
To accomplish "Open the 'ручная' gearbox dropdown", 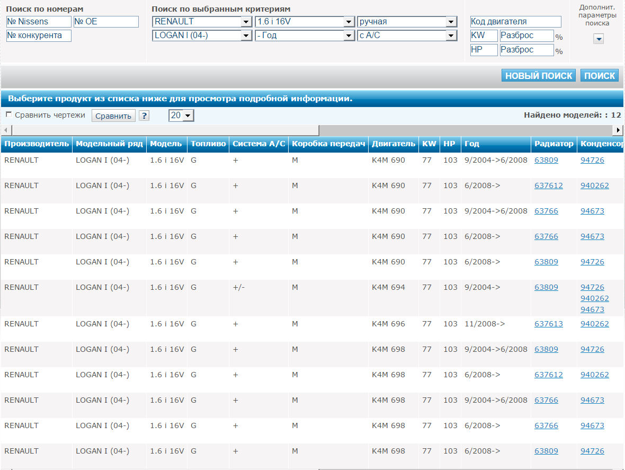I will (x=407, y=22).
